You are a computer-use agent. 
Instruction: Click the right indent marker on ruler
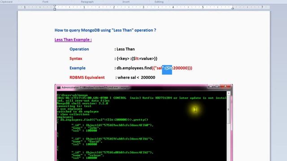tap(232, 8)
